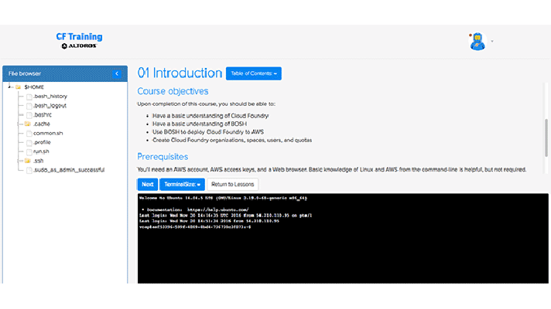Open the run.sh file
The height and width of the screenshot is (309, 551).
[41, 151]
